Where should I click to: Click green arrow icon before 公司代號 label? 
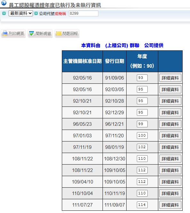(x=36, y=13)
